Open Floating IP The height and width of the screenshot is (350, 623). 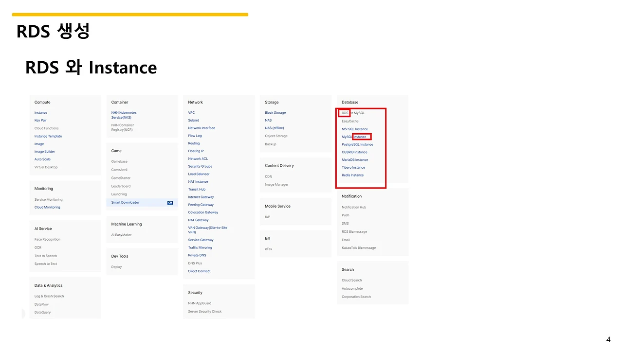196,151
